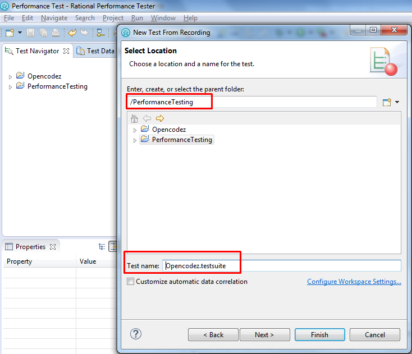This screenshot has width=412, height=354.
Task: Click the New wizard toolbar icon
Action: [10, 33]
